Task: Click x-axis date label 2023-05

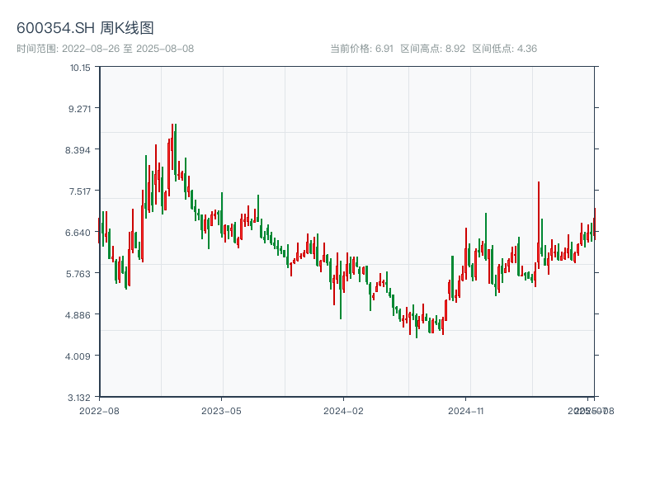Action: [221, 411]
